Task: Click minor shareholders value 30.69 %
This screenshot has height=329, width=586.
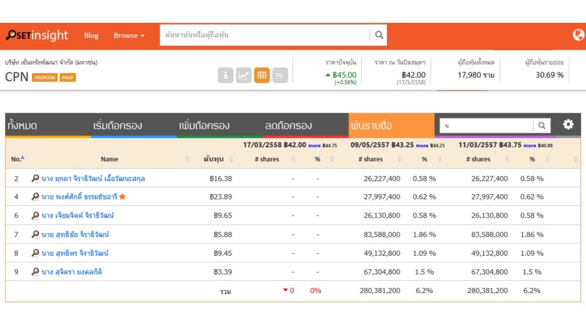Action: pyautogui.click(x=549, y=75)
